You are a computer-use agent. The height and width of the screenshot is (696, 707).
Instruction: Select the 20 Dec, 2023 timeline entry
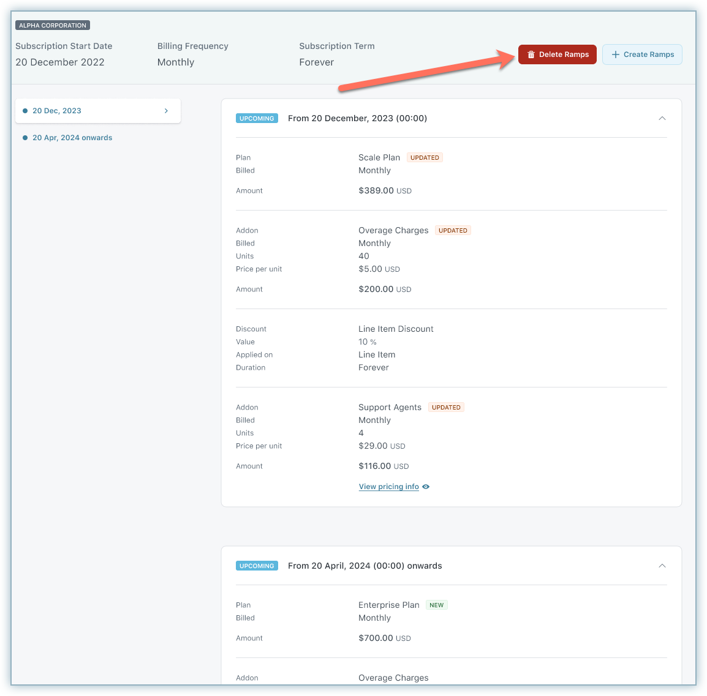tap(57, 111)
